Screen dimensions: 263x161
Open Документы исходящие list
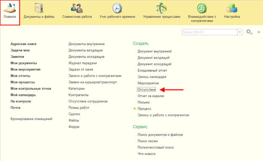pyautogui.click(x=86, y=57)
